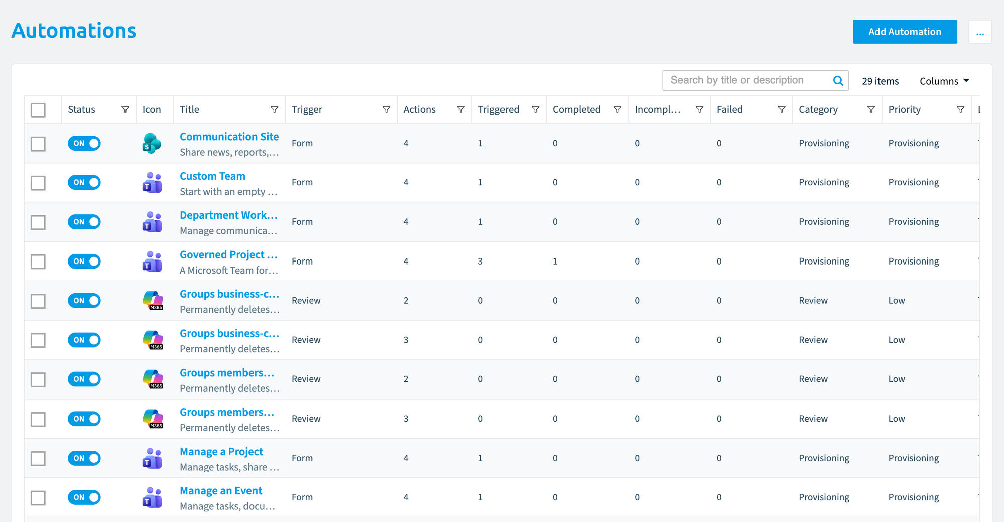Click the 'Share news, reports,…' description text
This screenshot has height=522, width=1004.
coord(229,152)
